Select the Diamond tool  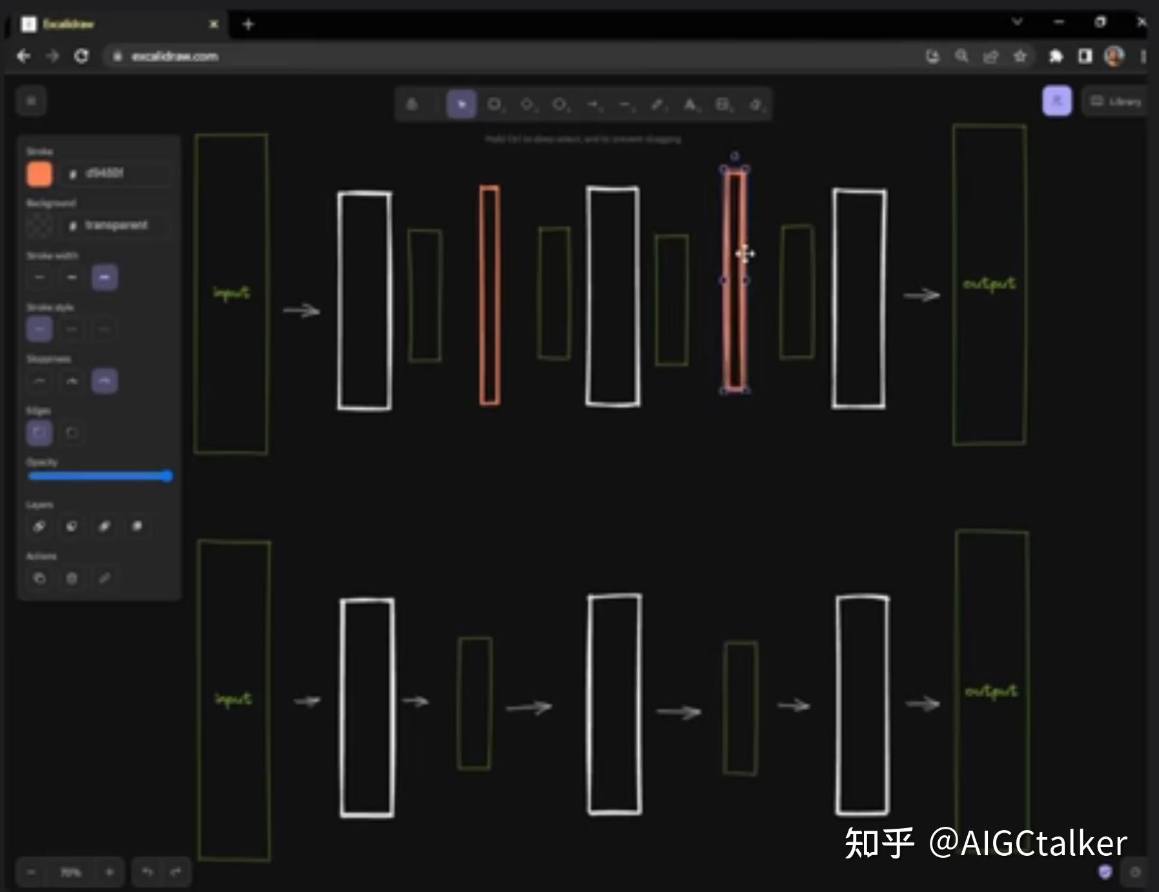pos(528,104)
